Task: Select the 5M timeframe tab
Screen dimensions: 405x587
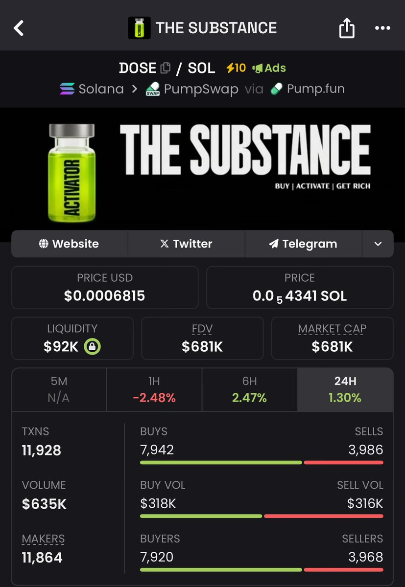Action: (59, 390)
